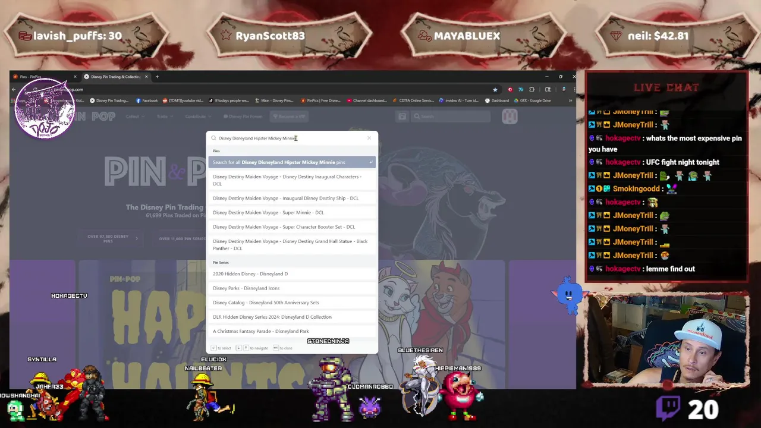
Task: Open the 'If todays people' TikTok bookmark
Action: coord(228,100)
